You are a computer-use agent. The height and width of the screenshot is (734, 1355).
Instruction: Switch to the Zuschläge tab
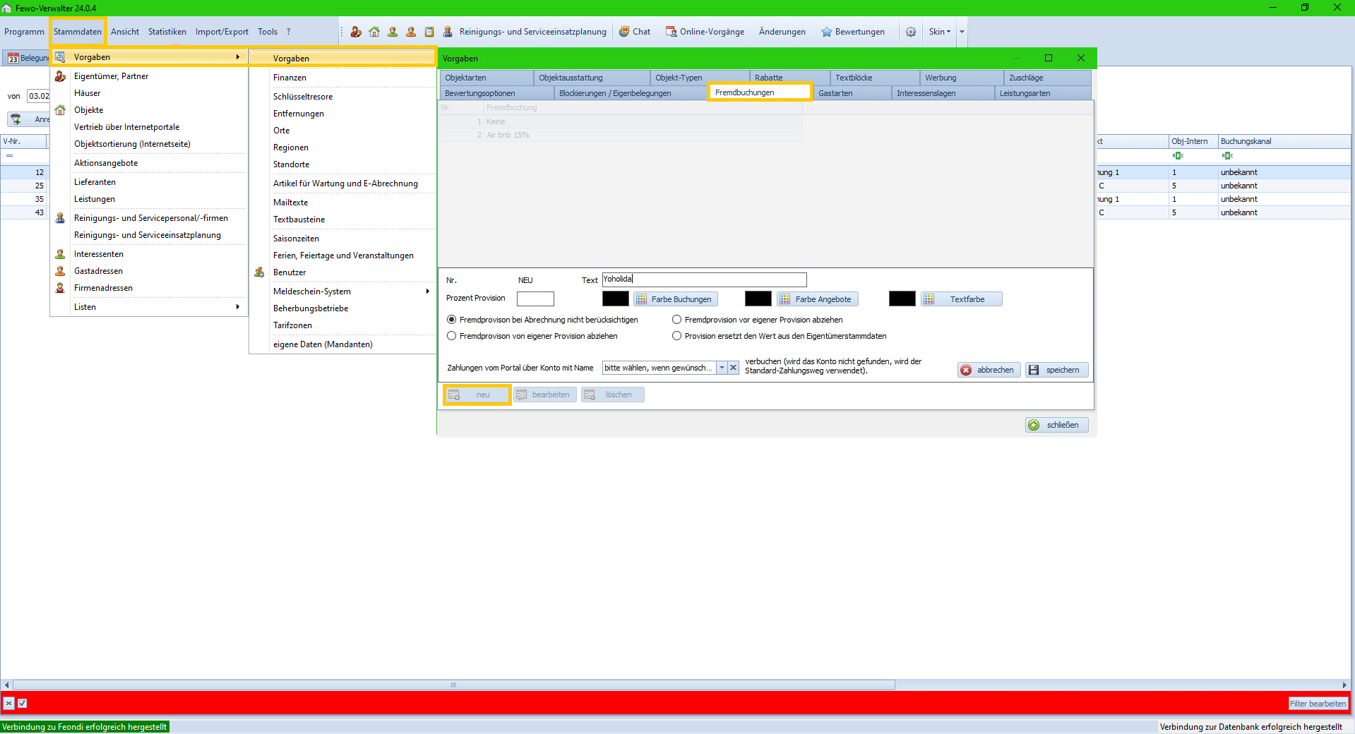click(x=1046, y=78)
